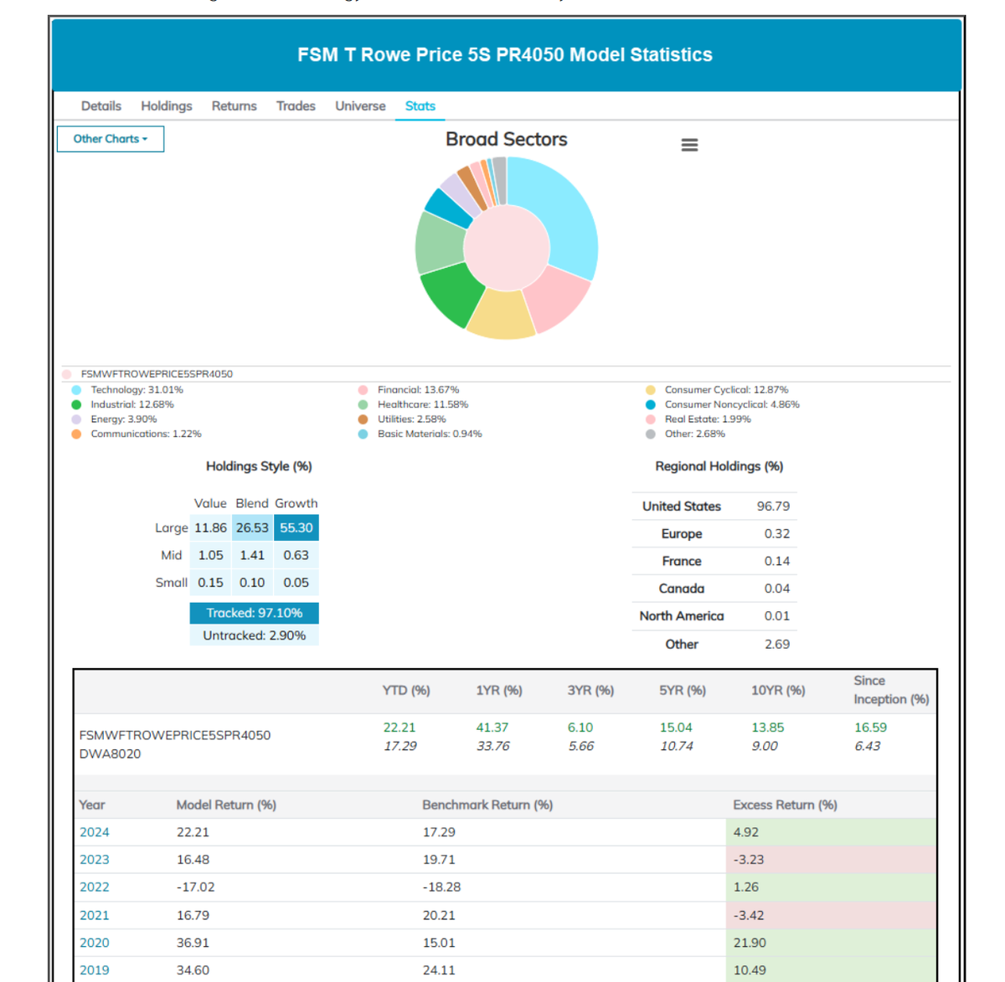Click the Large Growth 55.30 cell
1005x982 pixels.
296,528
